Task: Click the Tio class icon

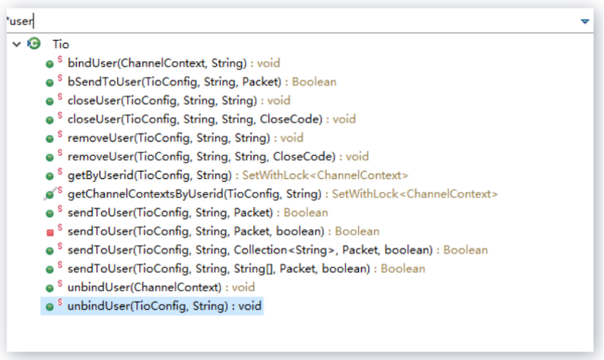Action: pyautogui.click(x=34, y=44)
